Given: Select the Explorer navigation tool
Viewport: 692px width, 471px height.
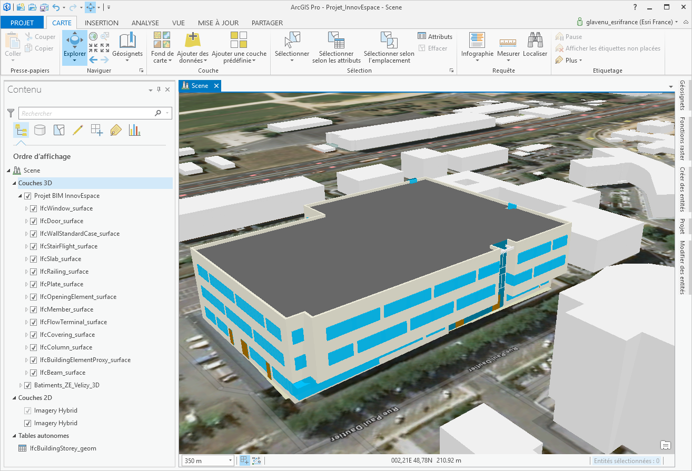Looking at the screenshot, I should [x=75, y=47].
